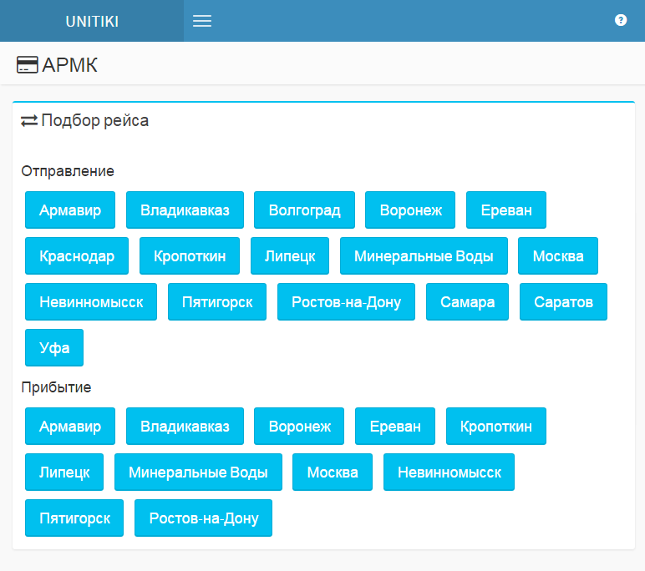Select Краснодар departure button

[x=77, y=255]
